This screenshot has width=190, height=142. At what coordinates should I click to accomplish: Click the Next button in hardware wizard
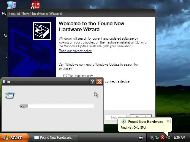pos(115,117)
